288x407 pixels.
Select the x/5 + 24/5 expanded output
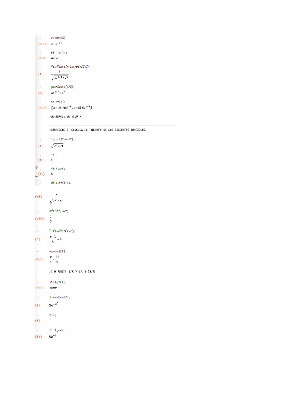point(54,259)
